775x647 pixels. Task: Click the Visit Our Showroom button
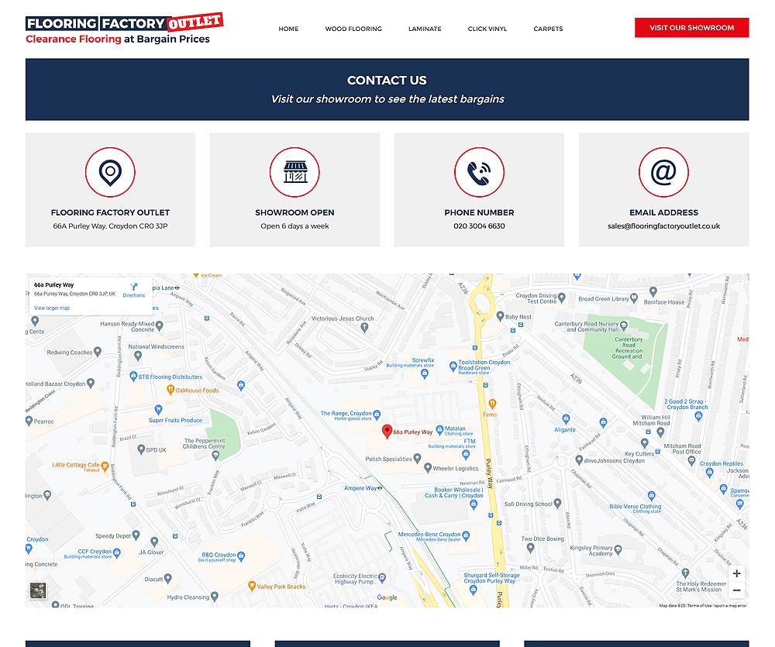click(691, 28)
